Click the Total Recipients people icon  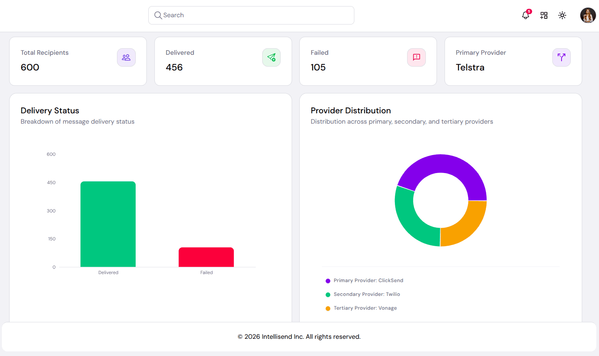coord(126,57)
